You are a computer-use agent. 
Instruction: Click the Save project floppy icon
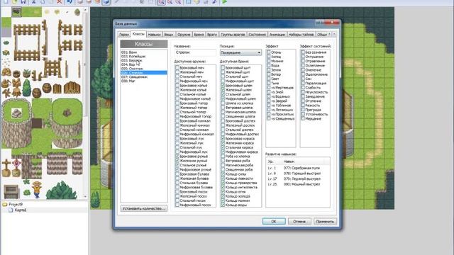[x=23, y=1]
